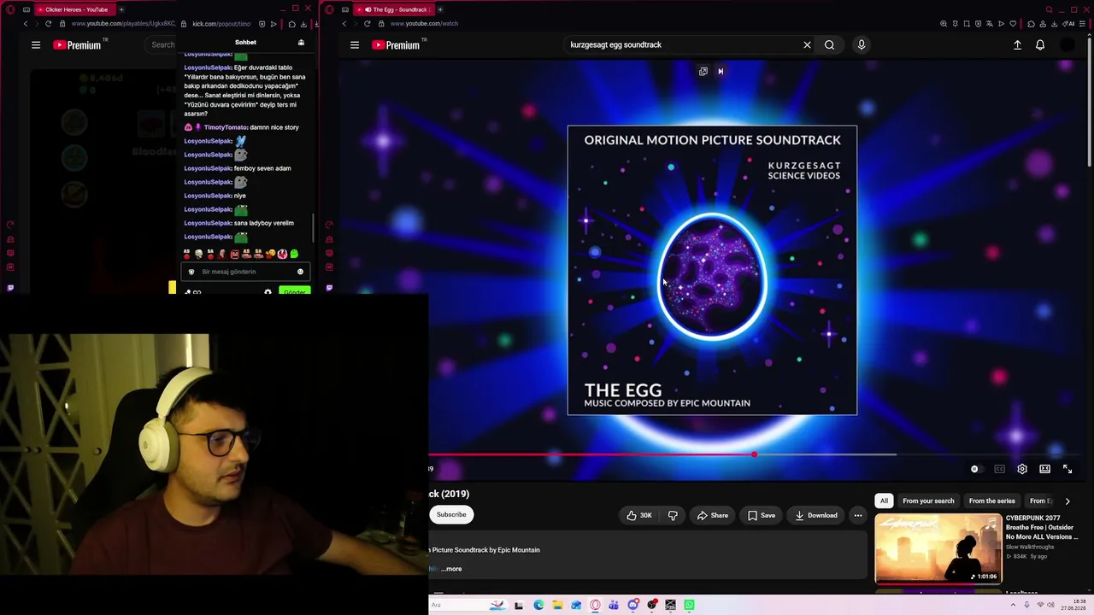1094x615 pixels.
Task: Open the YouTube account avatar menu
Action: point(1068,45)
